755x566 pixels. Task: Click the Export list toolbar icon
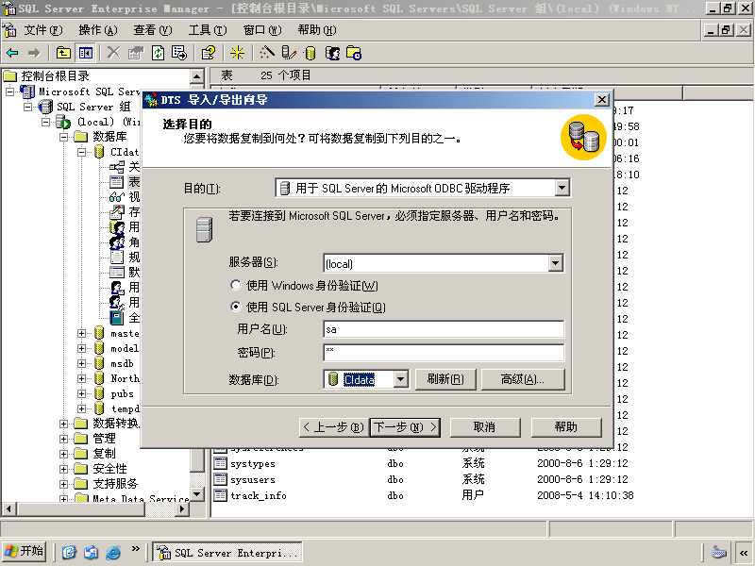point(179,53)
